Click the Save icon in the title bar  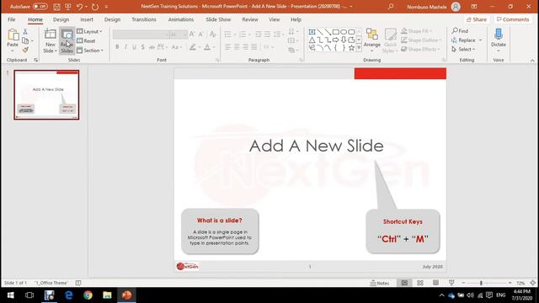click(x=56, y=7)
